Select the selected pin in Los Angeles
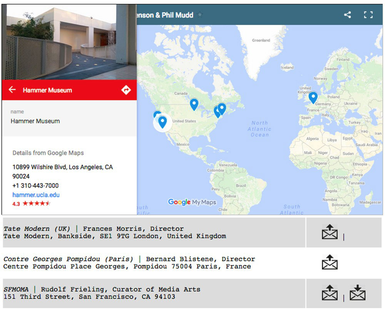This screenshot has height=311, width=385. tap(162, 122)
